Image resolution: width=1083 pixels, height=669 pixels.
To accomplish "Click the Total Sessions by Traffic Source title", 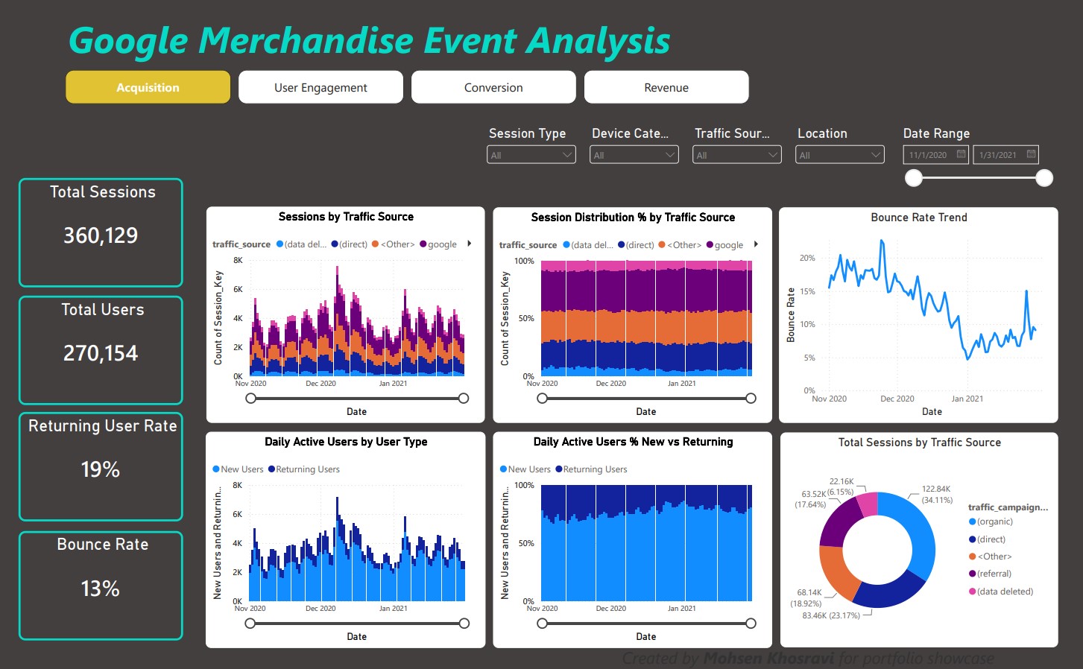I will pyautogui.click(x=920, y=443).
